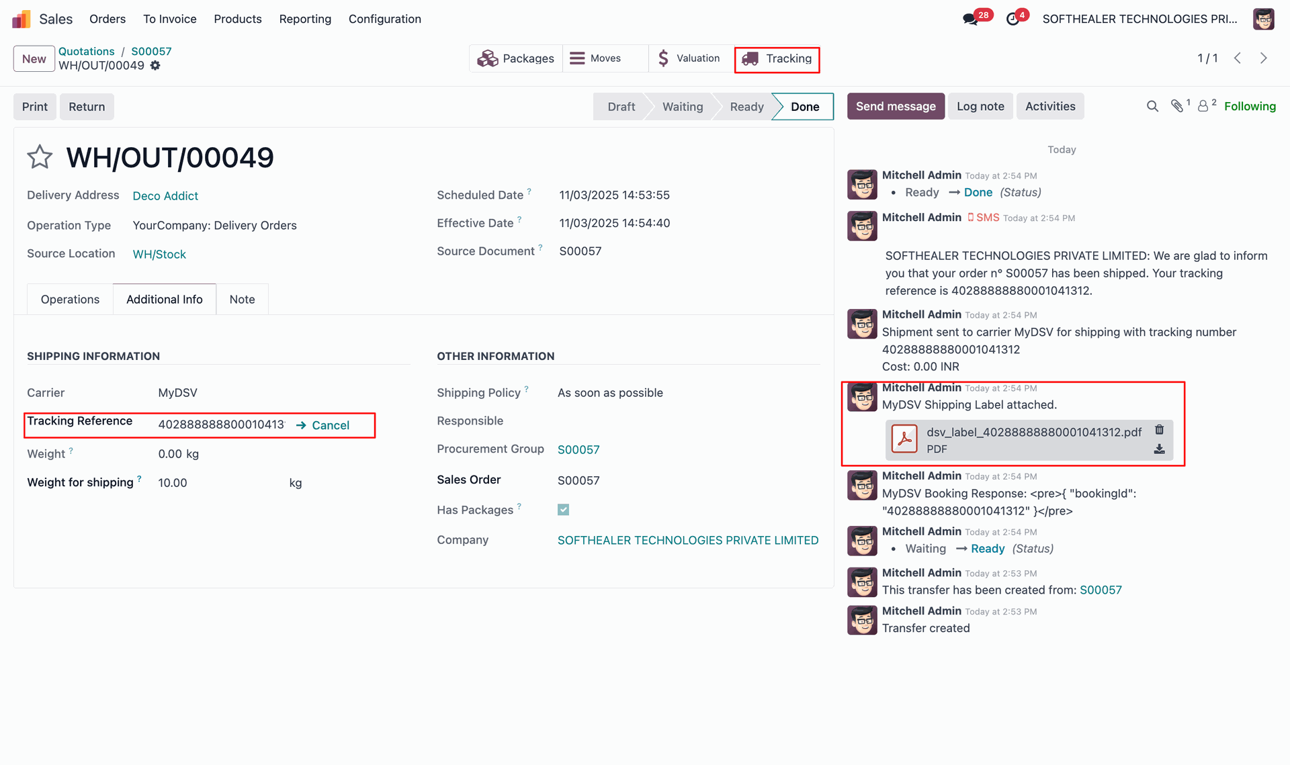Click the Tracking smart button
Image resolution: width=1290 pixels, height=765 pixels.
point(777,59)
